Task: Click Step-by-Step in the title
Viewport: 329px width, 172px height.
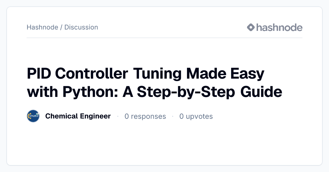Action: click(x=186, y=93)
